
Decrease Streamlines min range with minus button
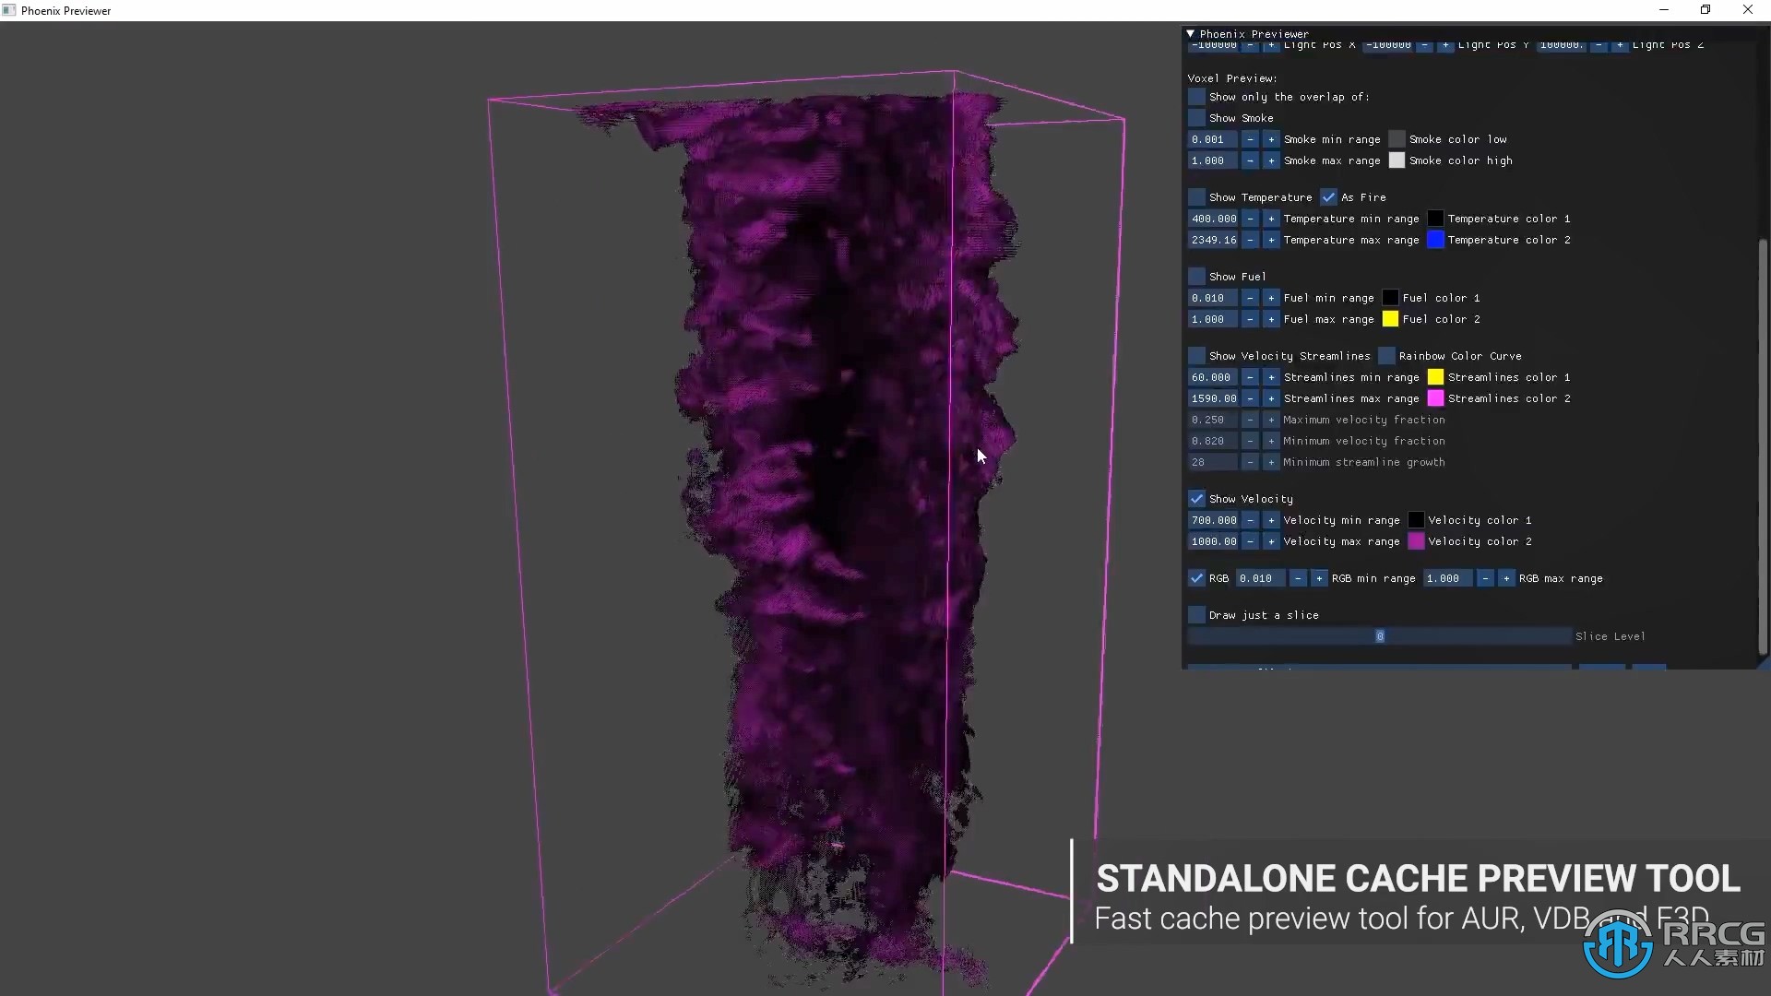tap(1250, 377)
